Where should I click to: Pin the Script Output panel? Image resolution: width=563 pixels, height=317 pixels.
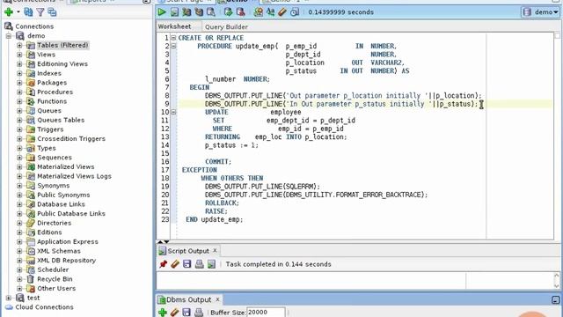[163, 264]
